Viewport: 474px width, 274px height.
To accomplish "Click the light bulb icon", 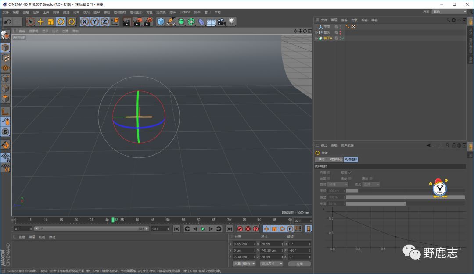I will (232, 21).
